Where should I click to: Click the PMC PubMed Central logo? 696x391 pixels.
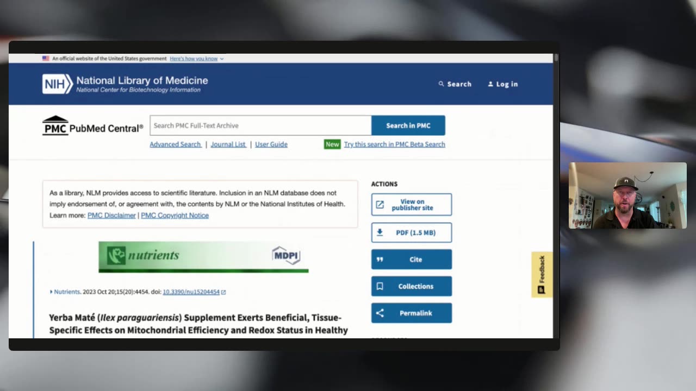(92, 126)
